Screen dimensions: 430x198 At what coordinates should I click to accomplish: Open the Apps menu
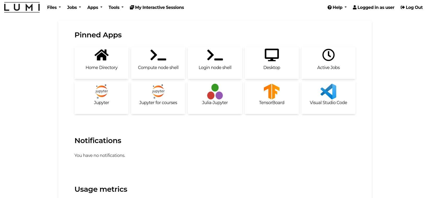[x=95, y=7]
